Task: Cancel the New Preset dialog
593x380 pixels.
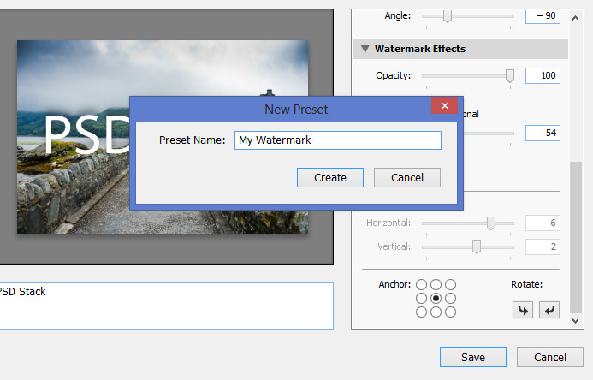Action: pos(406,177)
